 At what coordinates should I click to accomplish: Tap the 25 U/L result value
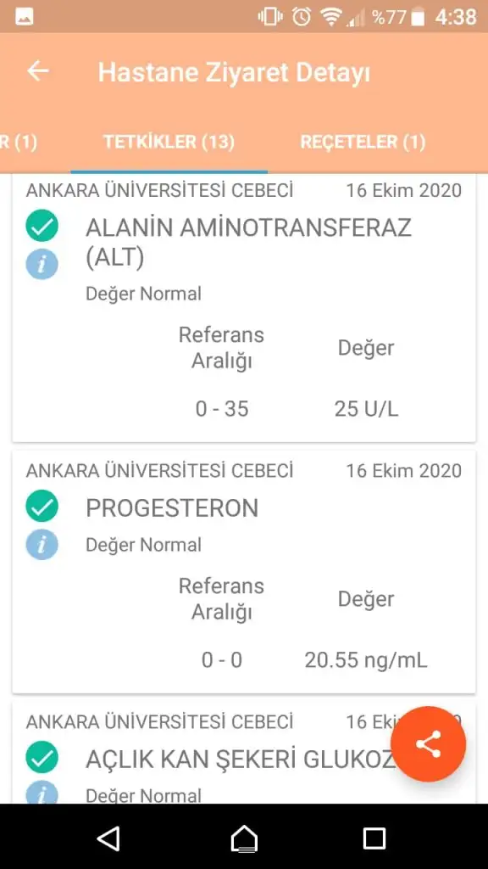[366, 409]
